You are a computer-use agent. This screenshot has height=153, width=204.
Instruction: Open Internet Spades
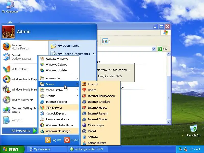point(100,119)
